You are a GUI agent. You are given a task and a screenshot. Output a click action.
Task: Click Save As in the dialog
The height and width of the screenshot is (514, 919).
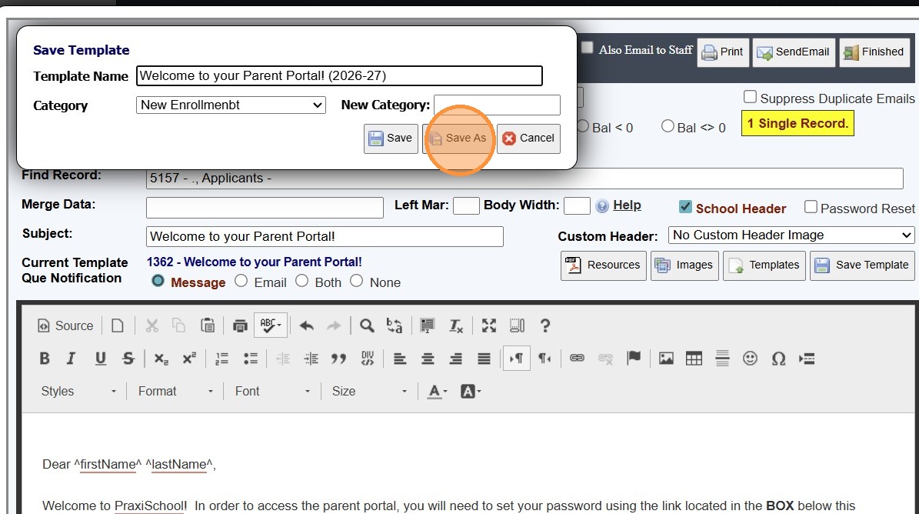458,139
